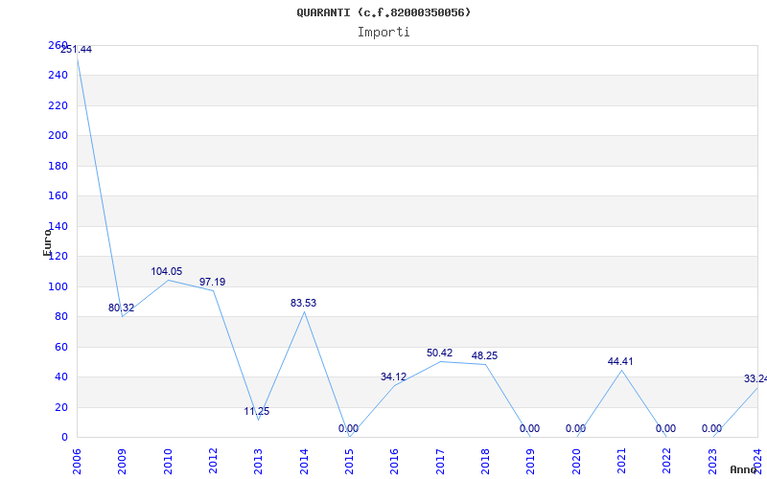This screenshot has width=767, height=479.
Task: Click y-axis value 60
Action: (60, 347)
